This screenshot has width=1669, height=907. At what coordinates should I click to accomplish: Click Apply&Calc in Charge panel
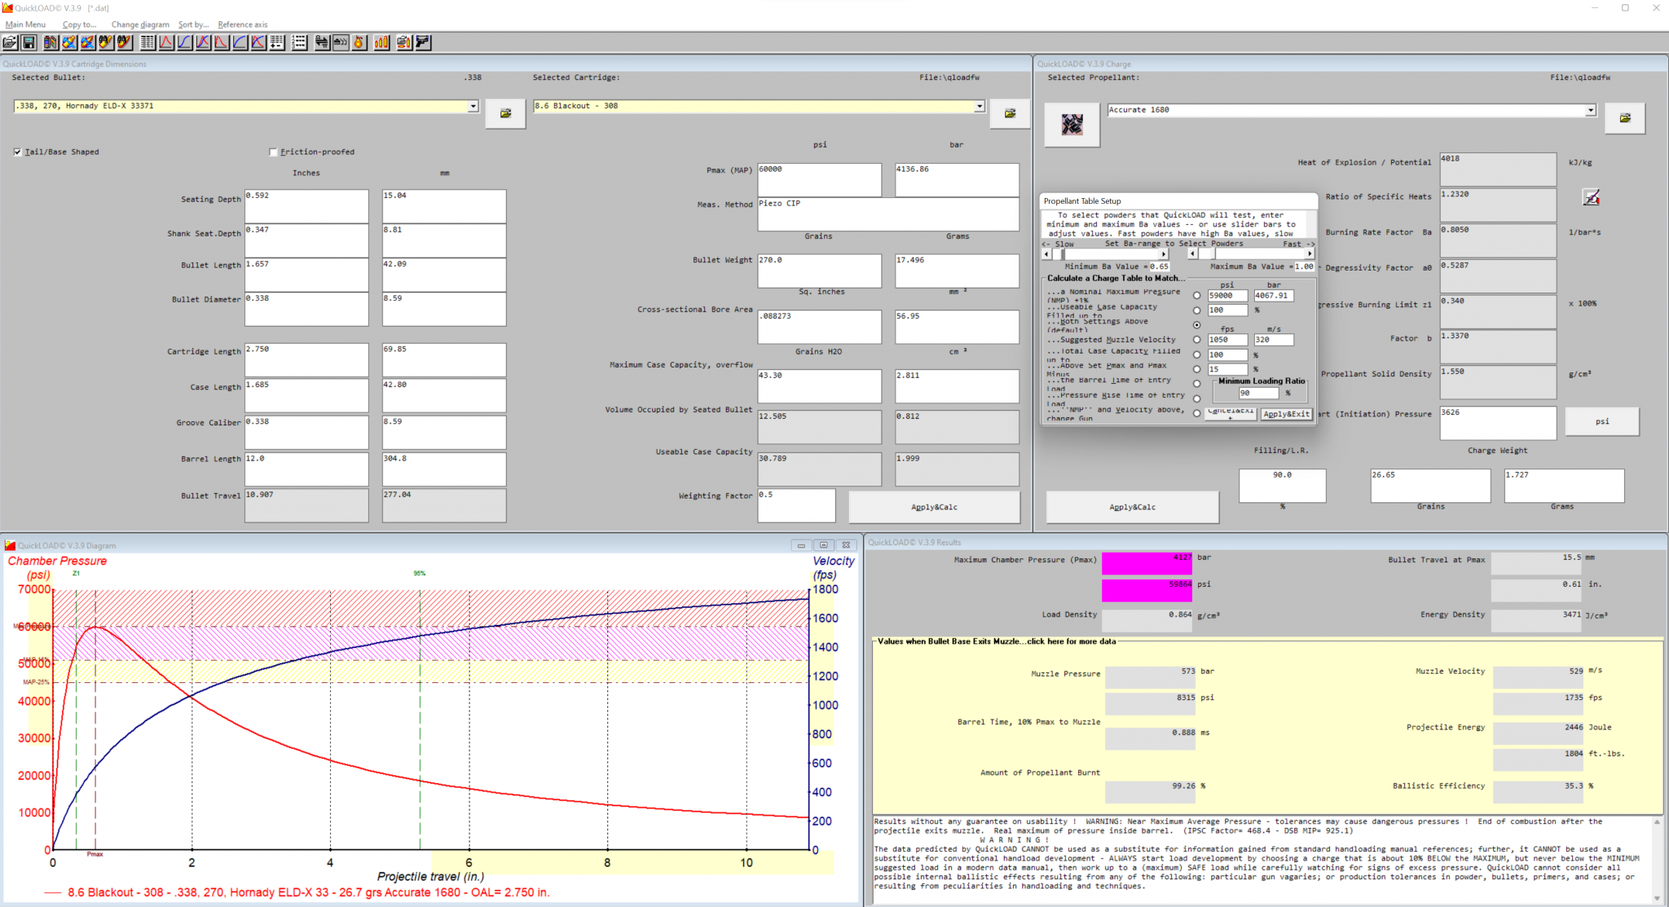(1132, 507)
